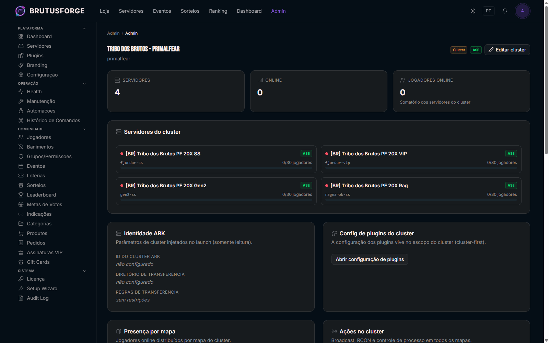The image size is (549, 343).
Task: Click the BrutusForge logo icon
Action: point(20,11)
